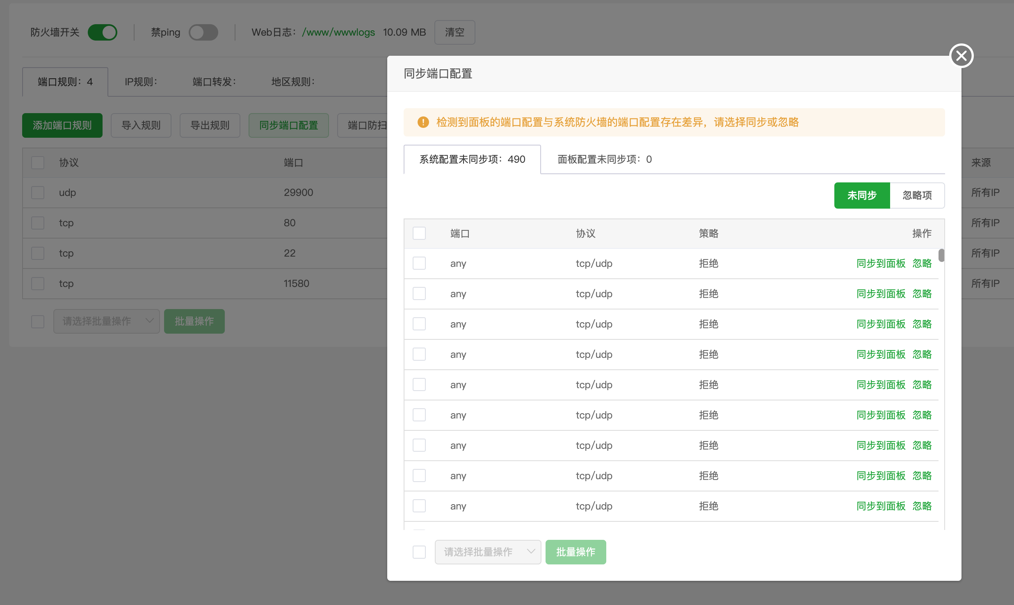Click the 11580 port cell
Viewport: 1014px width, 605px height.
click(x=296, y=283)
